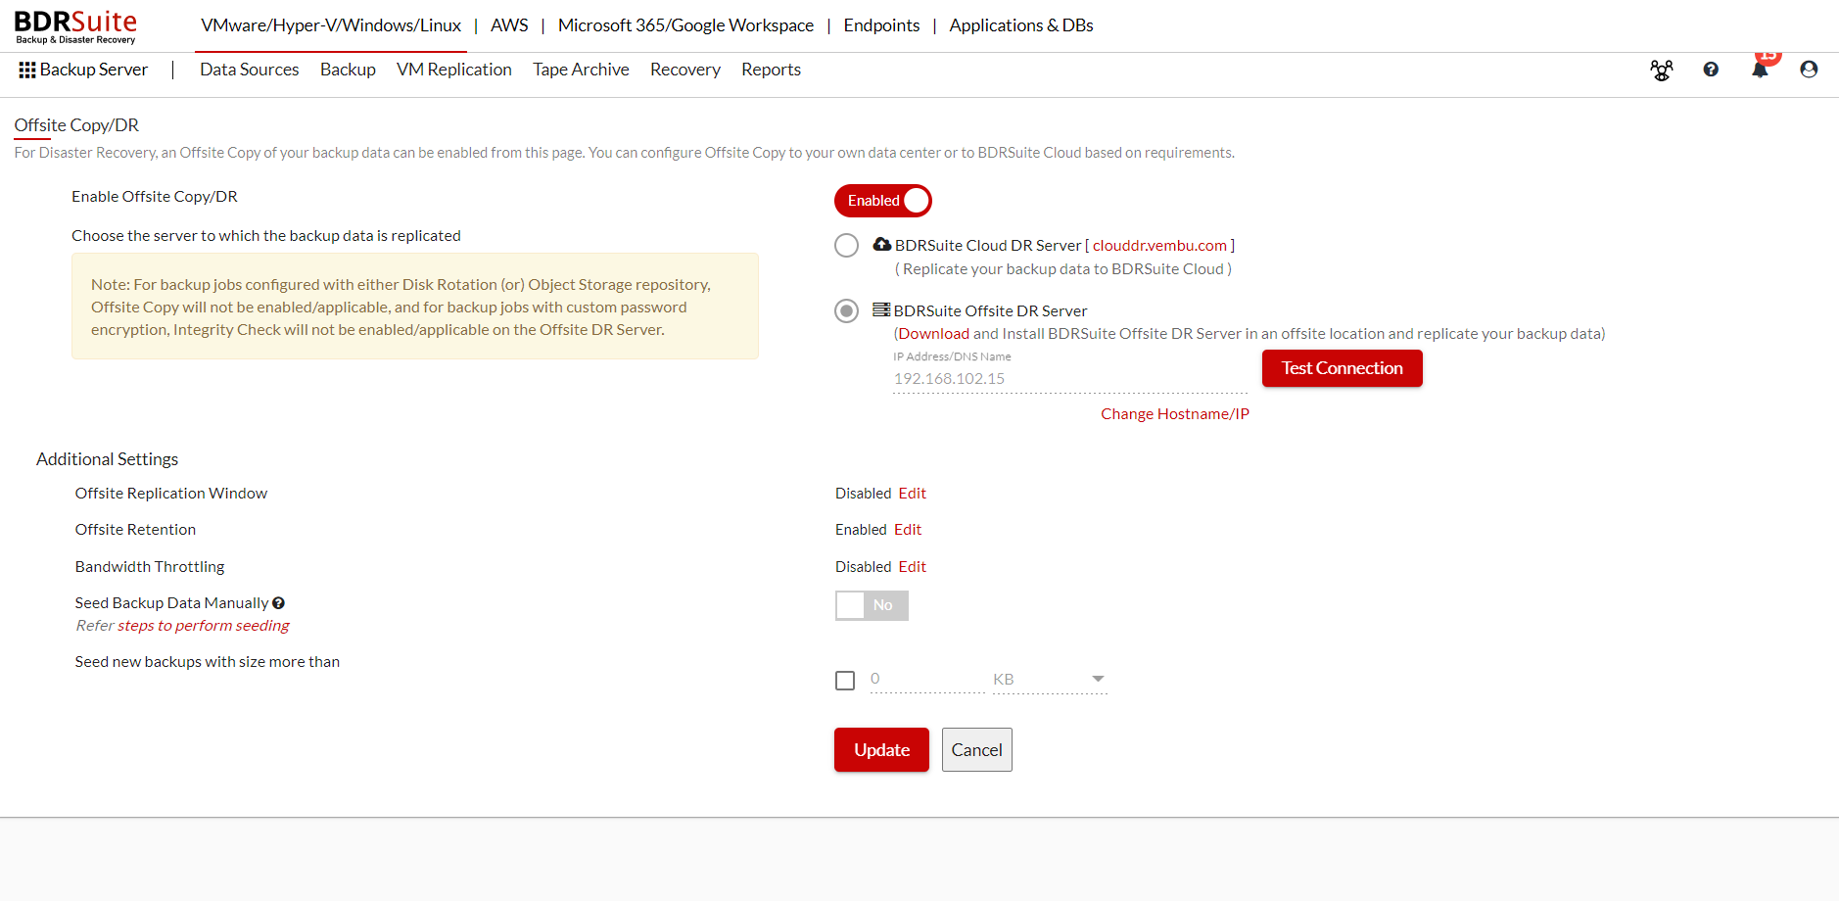
Task: Open the community users icon in header
Action: pyautogui.click(x=1662, y=70)
